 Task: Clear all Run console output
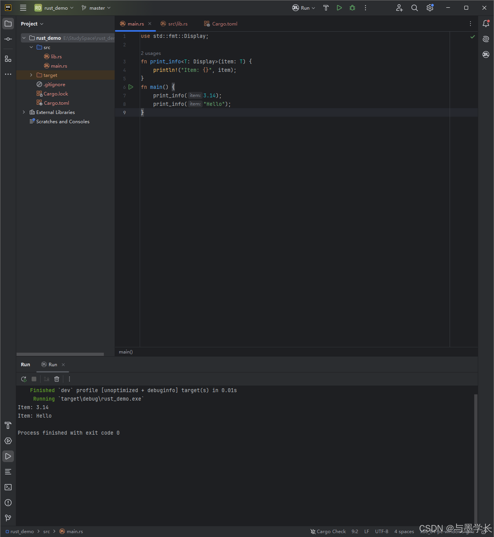coord(57,379)
